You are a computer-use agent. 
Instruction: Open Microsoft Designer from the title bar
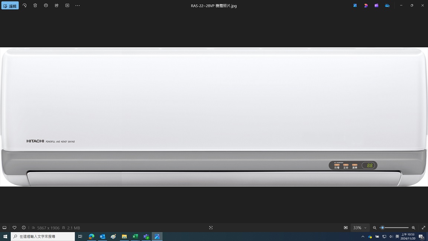[366, 6]
